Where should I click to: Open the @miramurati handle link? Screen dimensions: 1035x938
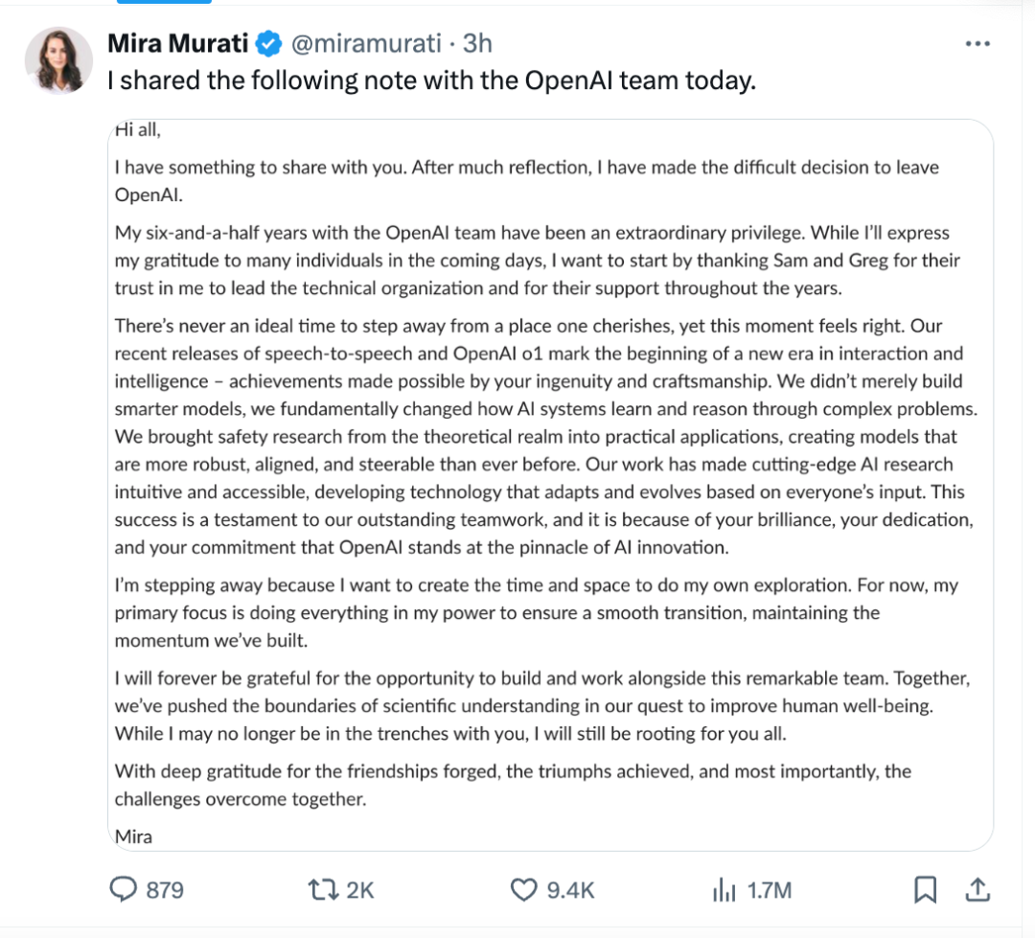(367, 44)
